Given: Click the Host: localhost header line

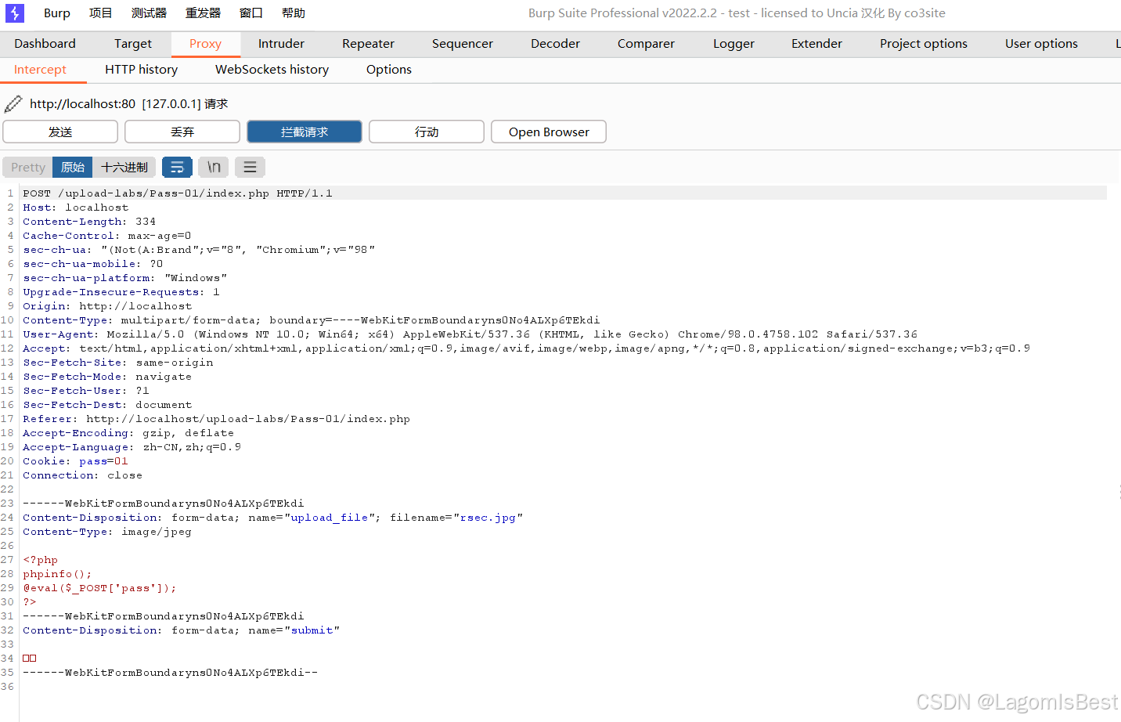Looking at the screenshot, I should (x=75, y=208).
